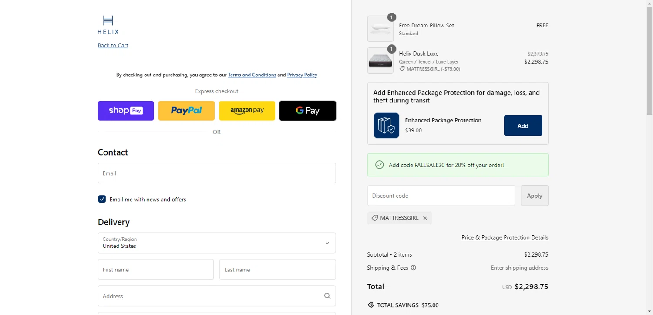Click 'Queen / Tencel / Luxe Layer' variant text

coord(429,62)
